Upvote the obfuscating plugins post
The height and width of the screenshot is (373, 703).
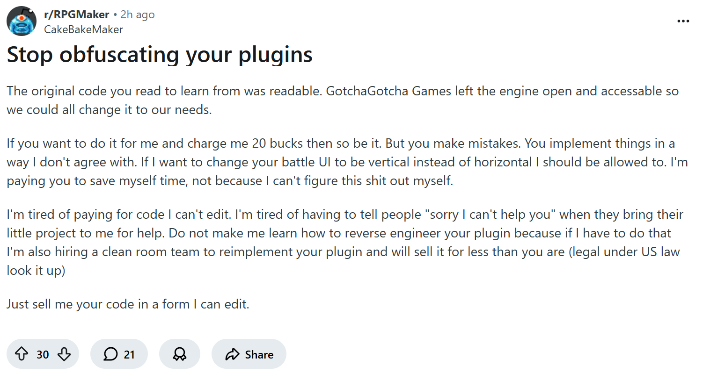click(x=22, y=355)
